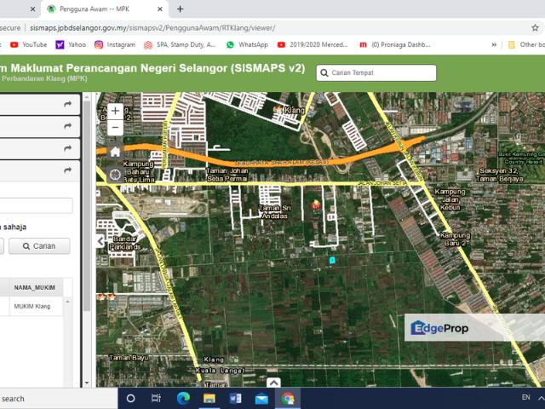
Task: Open fourth sidebar panel arrow
Action: click(x=68, y=170)
